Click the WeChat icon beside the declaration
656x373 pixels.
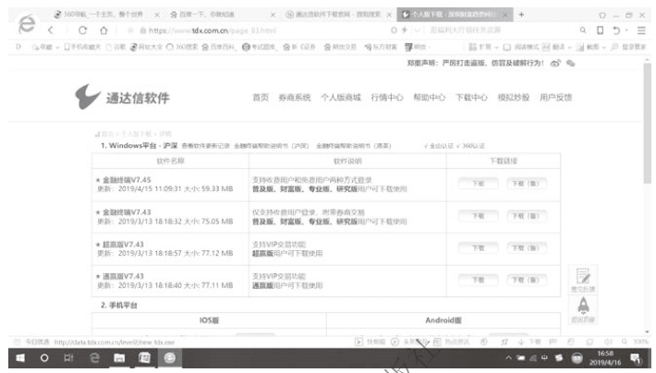tap(571, 63)
